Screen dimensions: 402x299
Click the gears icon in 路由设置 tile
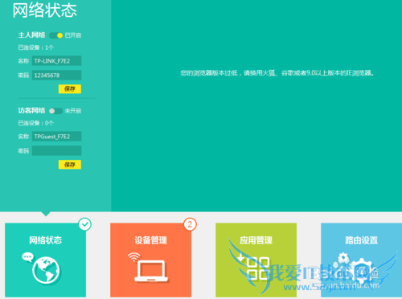tap(356, 269)
